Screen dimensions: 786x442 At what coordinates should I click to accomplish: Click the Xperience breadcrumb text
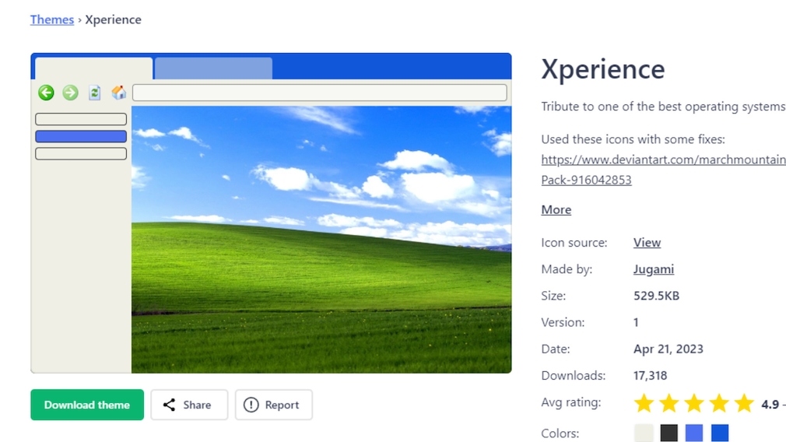pos(114,19)
